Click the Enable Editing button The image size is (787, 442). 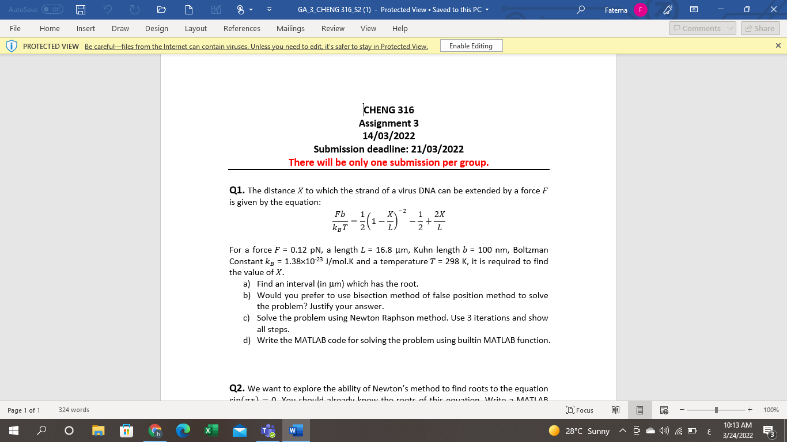click(x=470, y=45)
